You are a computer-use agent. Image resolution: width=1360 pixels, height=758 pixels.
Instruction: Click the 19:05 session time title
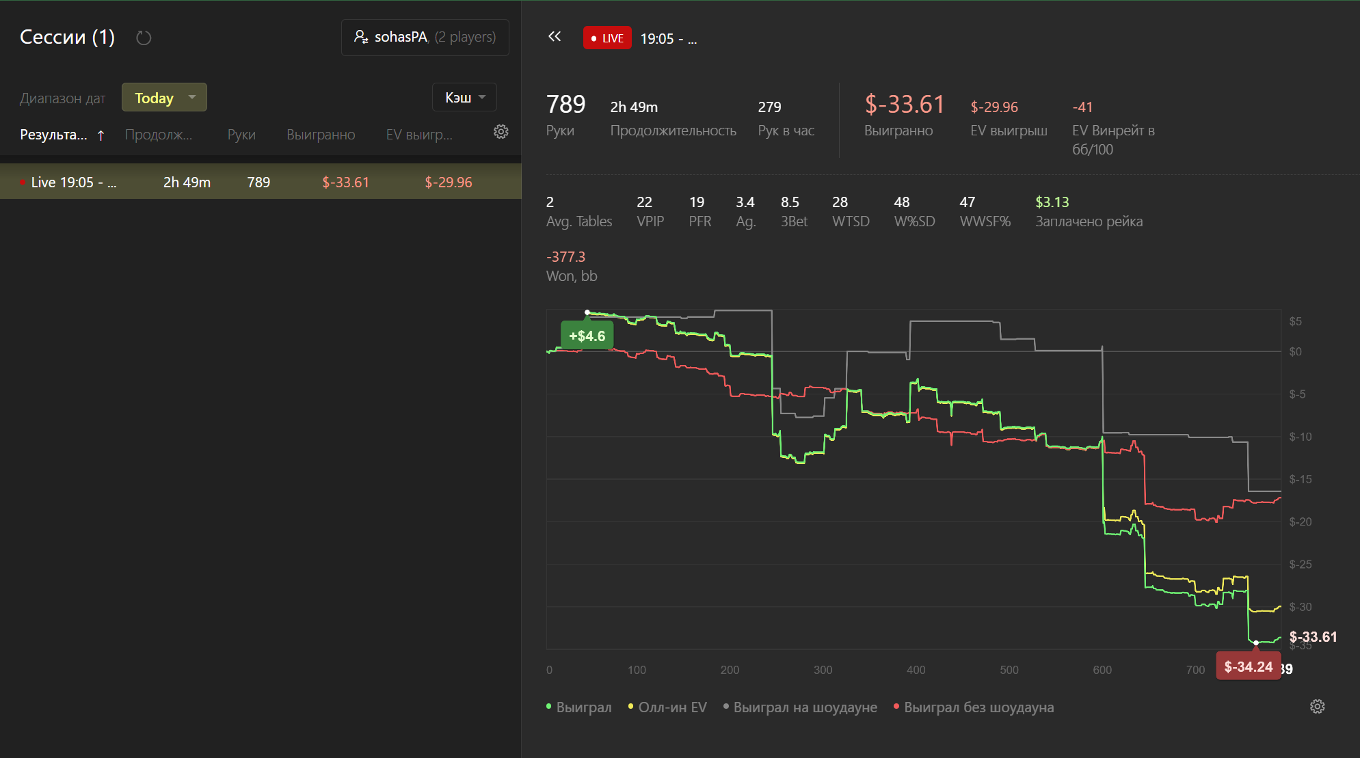(669, 39)
